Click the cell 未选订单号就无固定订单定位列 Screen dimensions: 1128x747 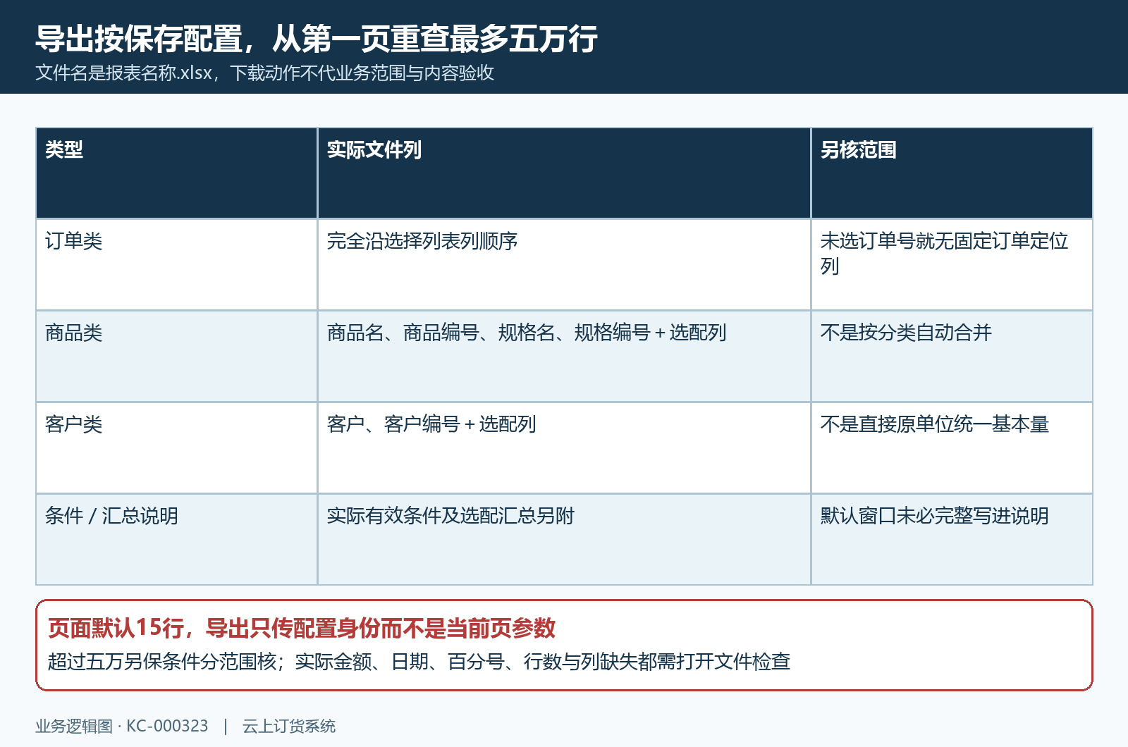952,264
